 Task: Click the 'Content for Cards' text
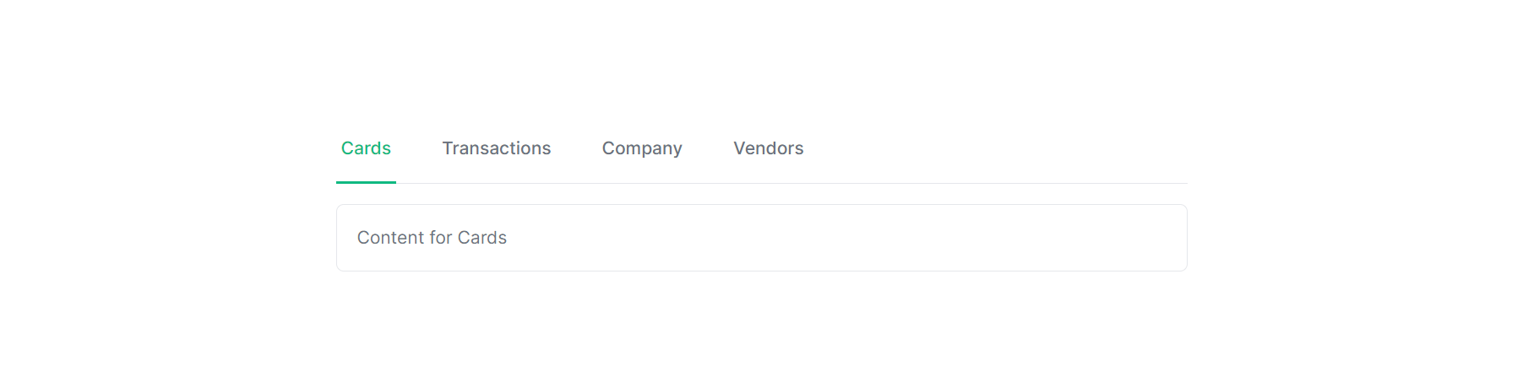point(432,238)
